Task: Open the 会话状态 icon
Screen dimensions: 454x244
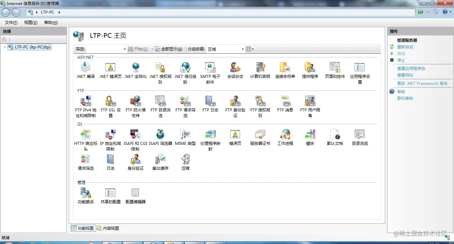Action: pyautogui.click(x=235, y=68)
